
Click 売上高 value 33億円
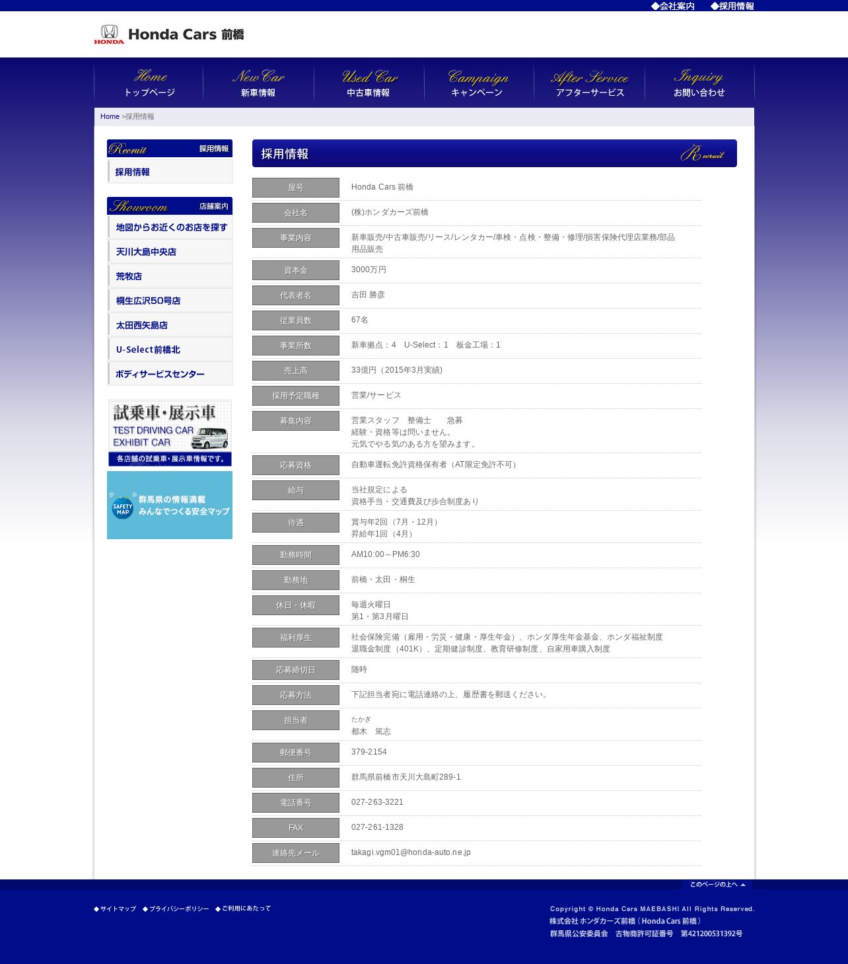click(397, 370)
